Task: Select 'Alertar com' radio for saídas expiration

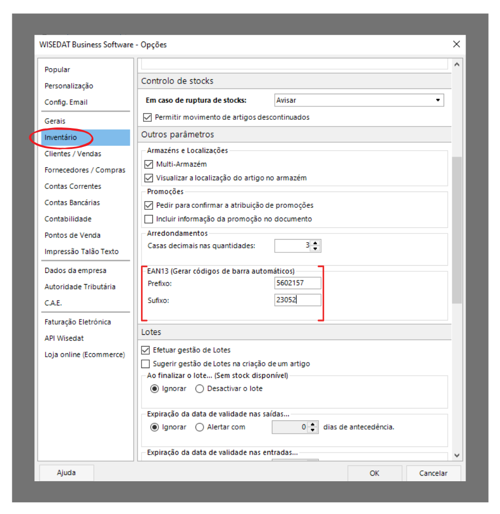Action: point(199,427)
